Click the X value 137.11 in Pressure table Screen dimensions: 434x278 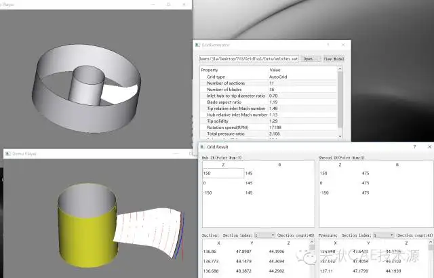[327, 271]
